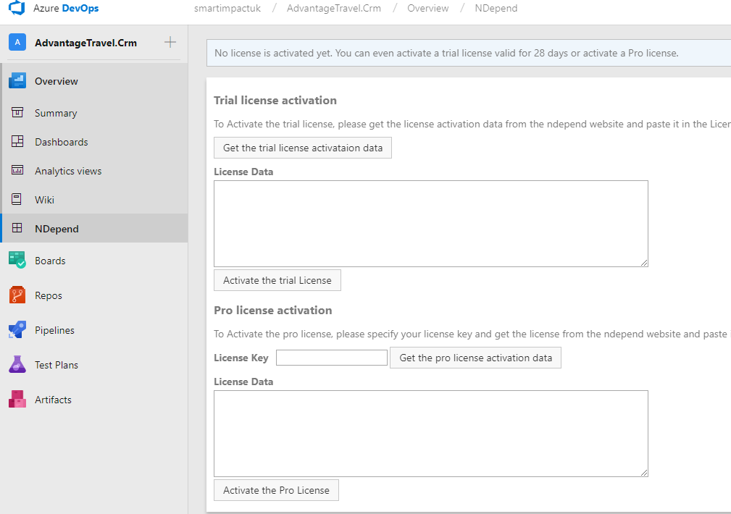Viewport: 731px width, 514px height.
Task: Click inside the License Key field
Action: pyautogui.click(x=331, y=357)
